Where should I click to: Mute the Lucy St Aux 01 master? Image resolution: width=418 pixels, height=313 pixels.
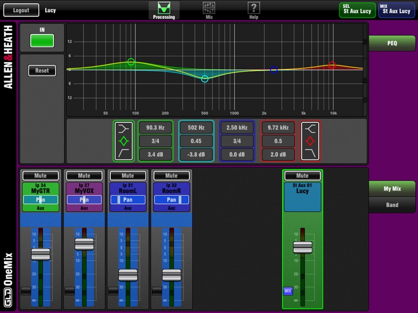click(302, 176)
